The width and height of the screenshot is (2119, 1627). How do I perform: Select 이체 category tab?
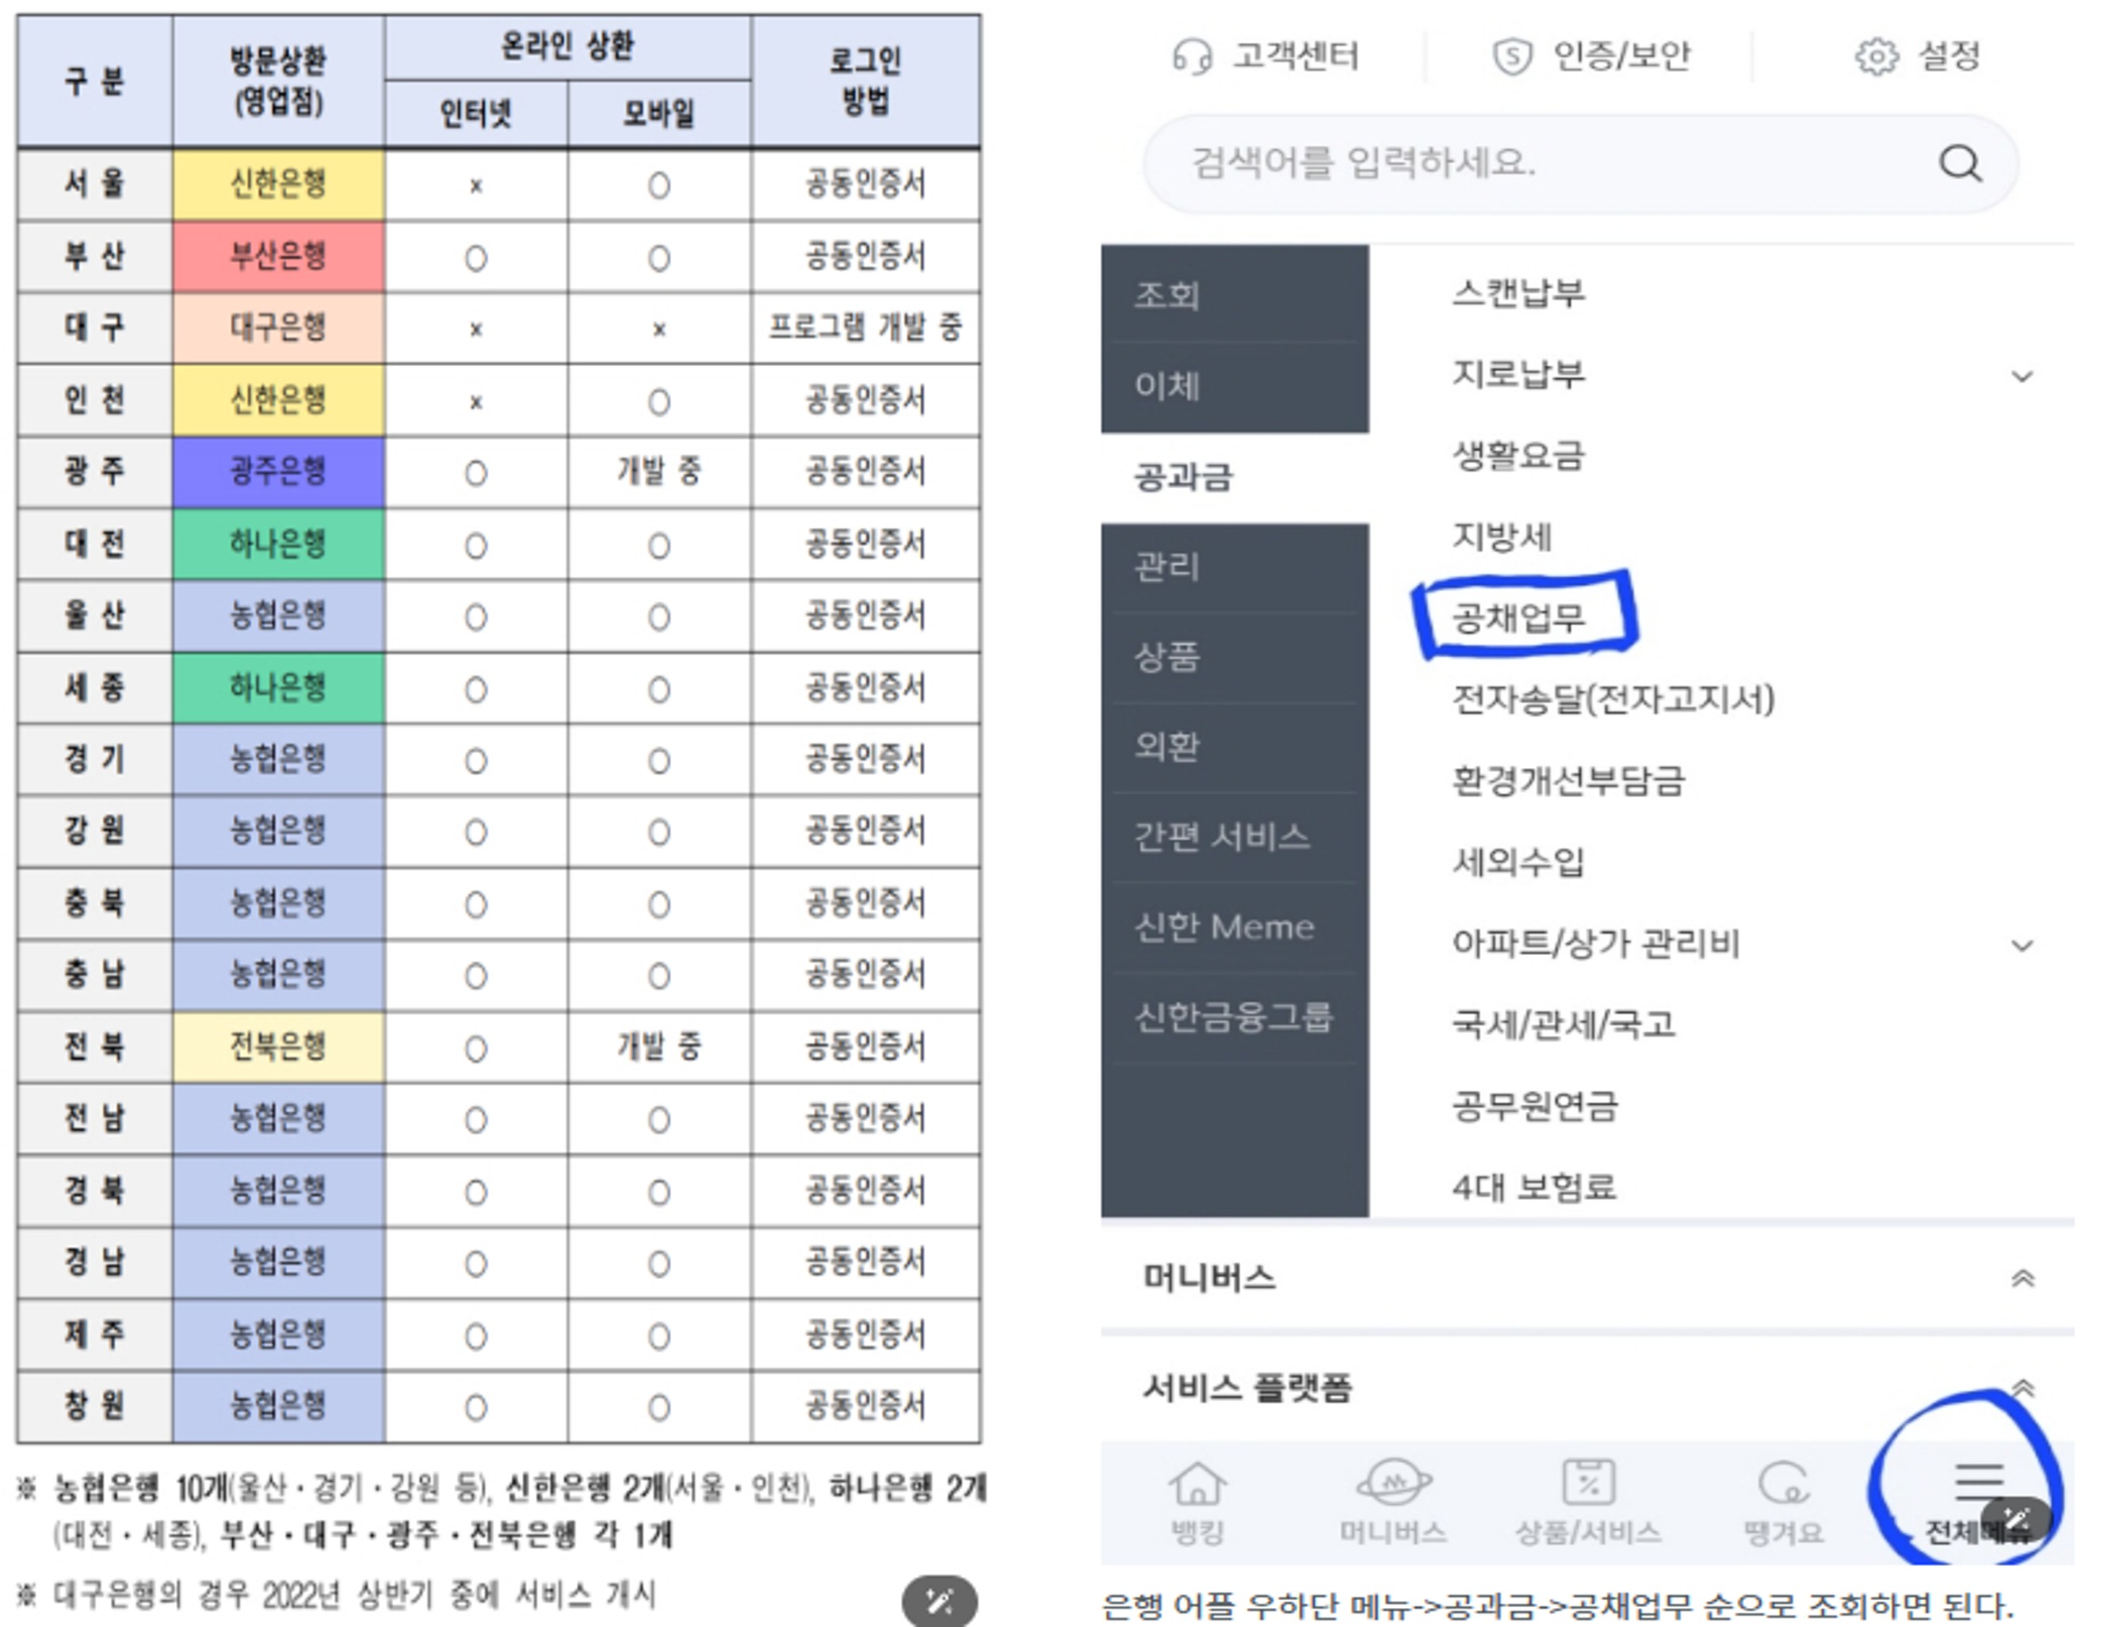(1234, 387)
